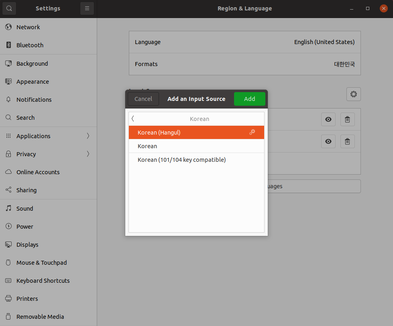Image resolution: width=393 pixels, height=326 pixels.
Task: Delete the second input source with trash icon
Action: [347, 141]
